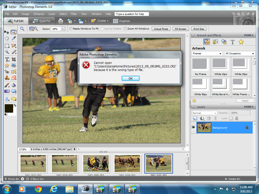Select the Horizontal Type tool
This screenshot has width=259, height=194.
(7, 59)
